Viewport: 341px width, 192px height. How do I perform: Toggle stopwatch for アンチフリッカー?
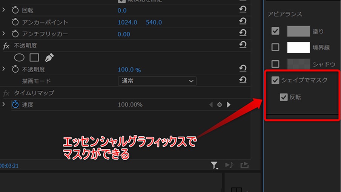(x=15, y=34)
